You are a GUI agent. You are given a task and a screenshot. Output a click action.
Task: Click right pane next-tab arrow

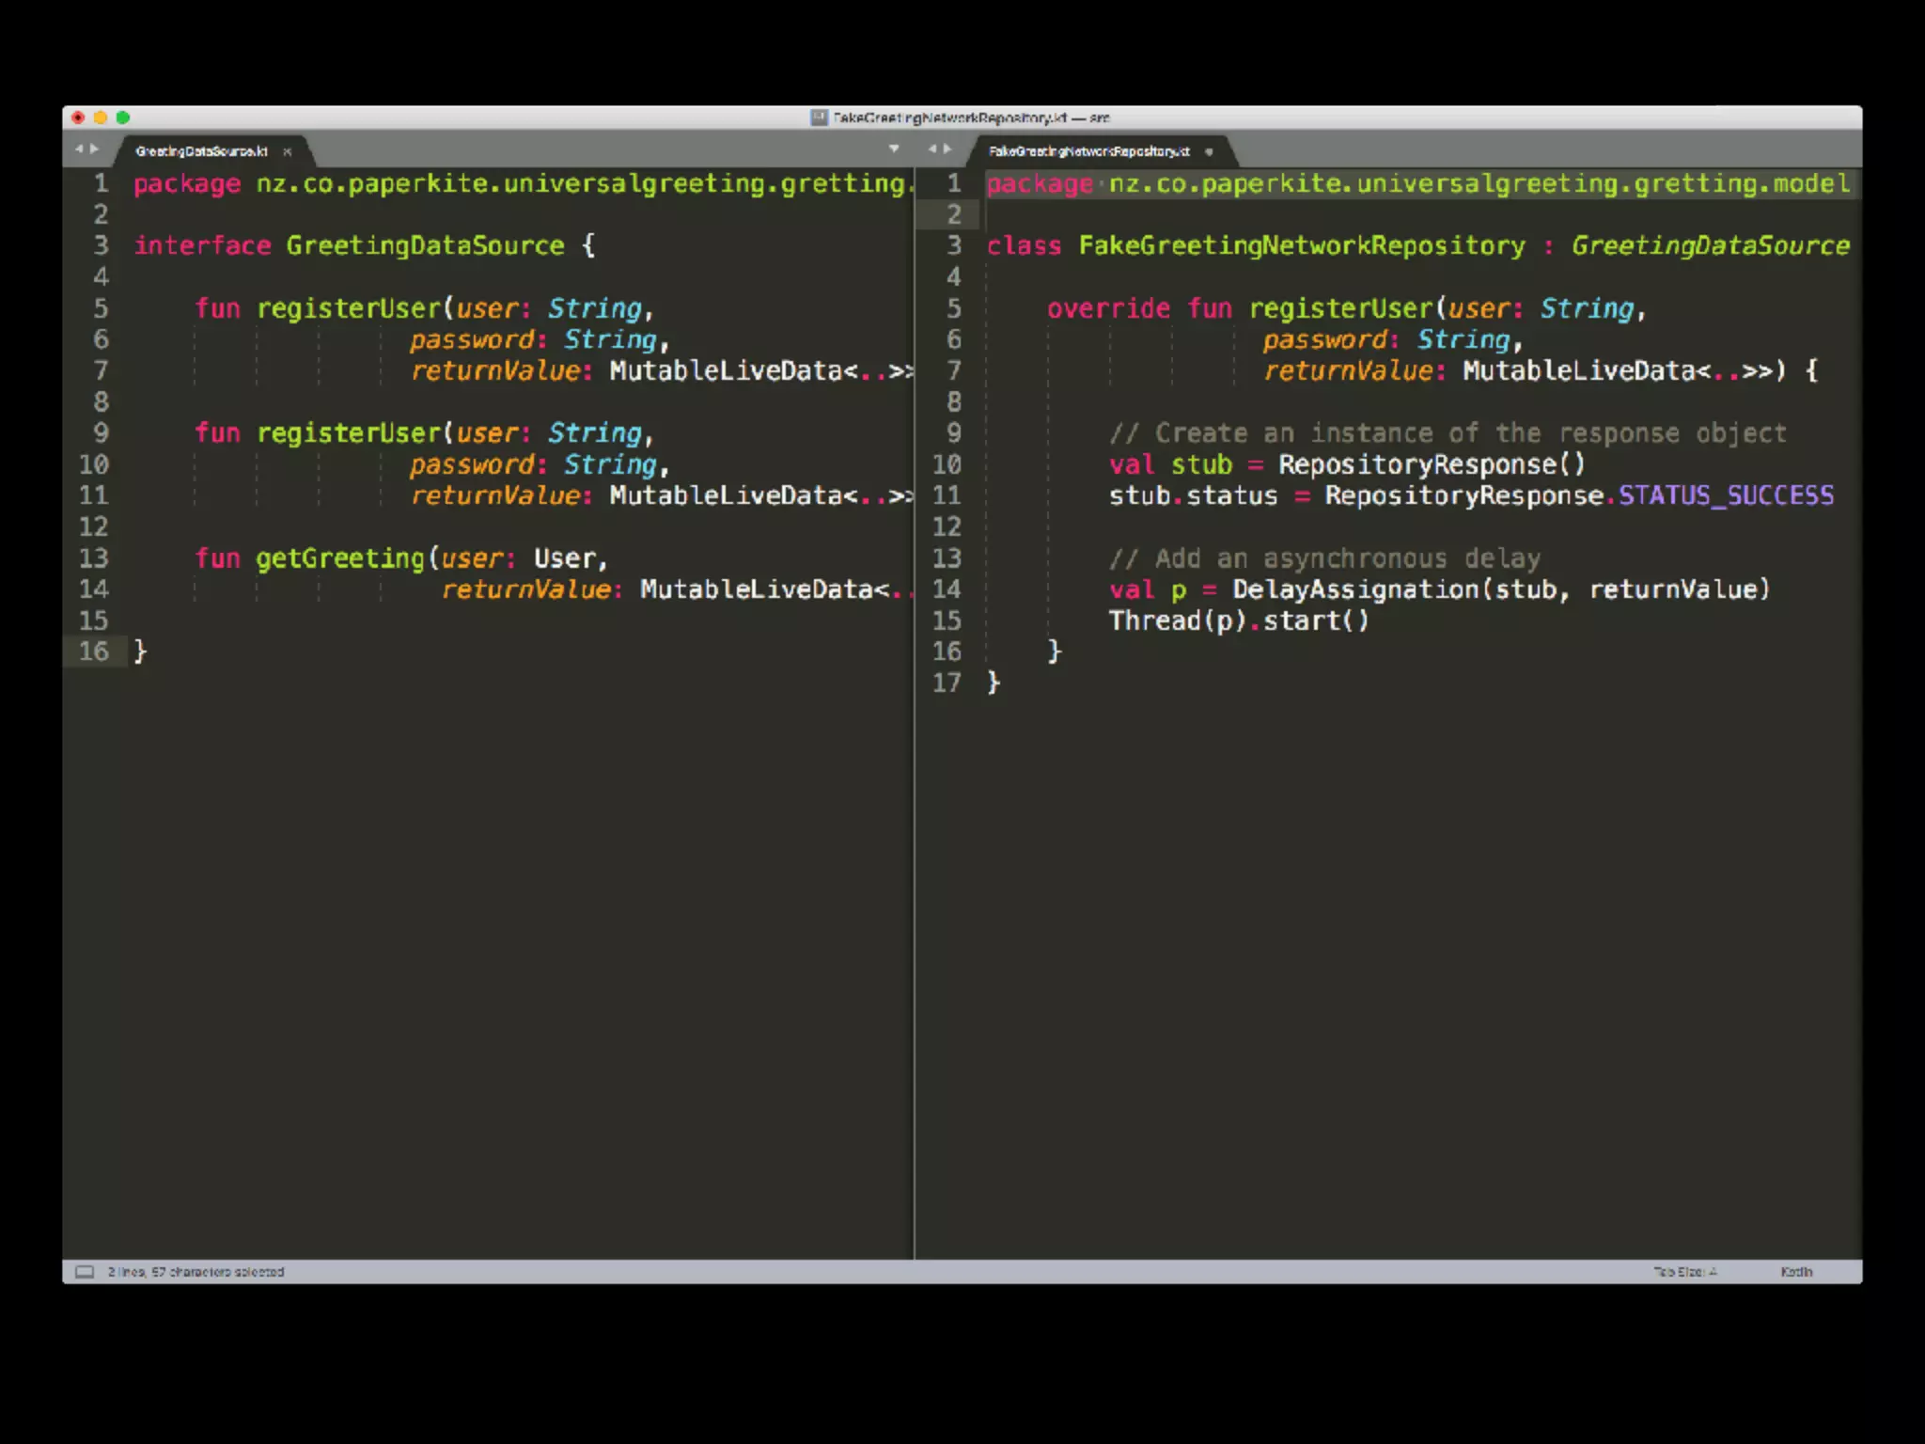coord(947,149)
